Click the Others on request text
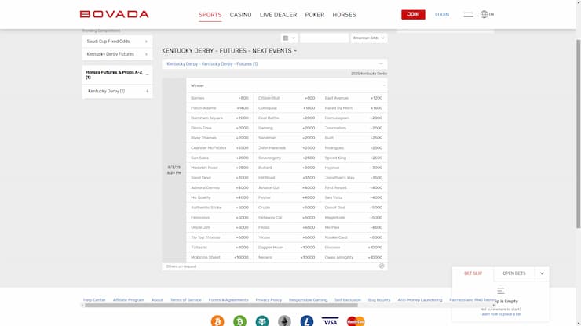581x326 pixels. (x=181, y=266)
